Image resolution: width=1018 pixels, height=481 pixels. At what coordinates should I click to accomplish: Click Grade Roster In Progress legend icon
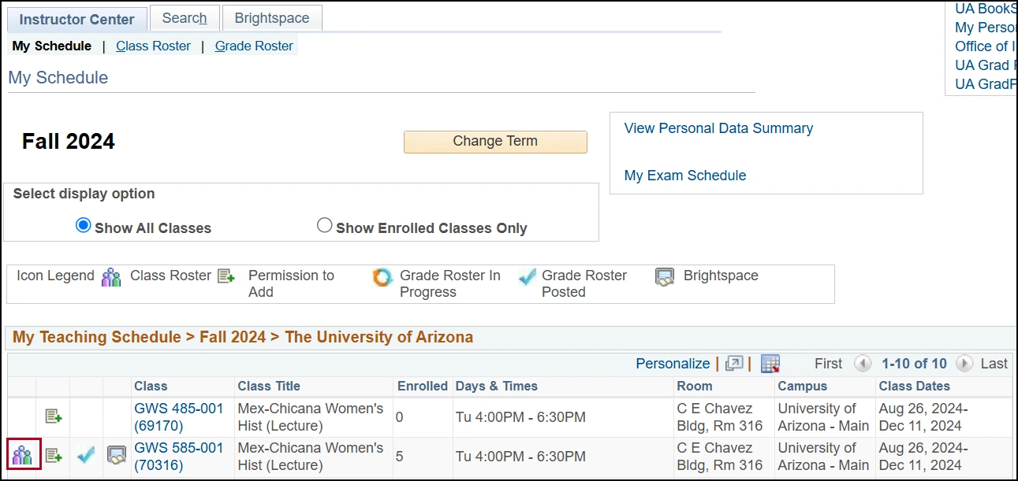[382, 277]
